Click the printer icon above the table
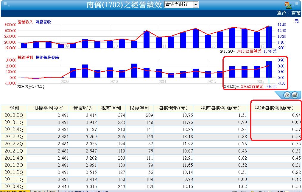Screen dimensions: 302x192 295,95
